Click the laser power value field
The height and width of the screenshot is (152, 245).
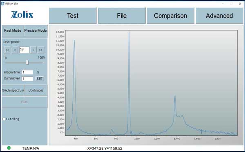pos(24,50)
